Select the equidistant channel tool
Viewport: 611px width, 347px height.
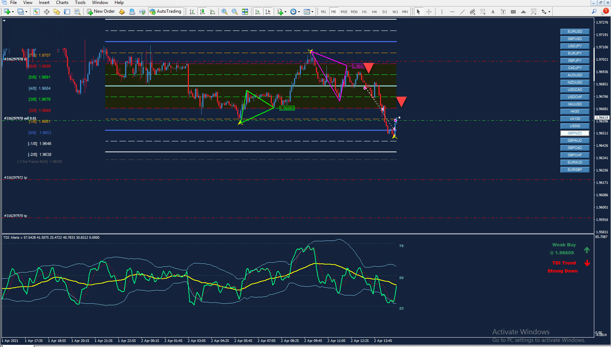tap(472, 12)
